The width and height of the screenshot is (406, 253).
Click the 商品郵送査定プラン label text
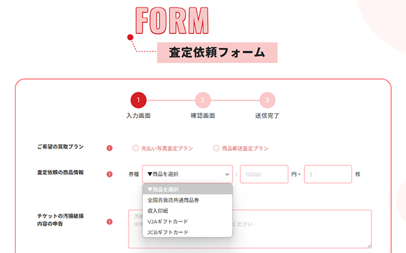pos(245,148)
